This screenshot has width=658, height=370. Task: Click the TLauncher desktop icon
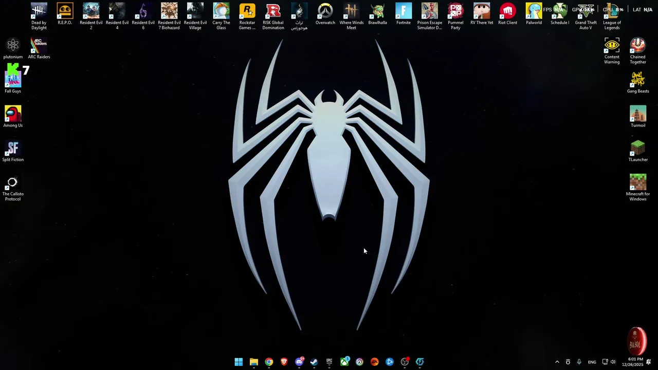(638, 151)
